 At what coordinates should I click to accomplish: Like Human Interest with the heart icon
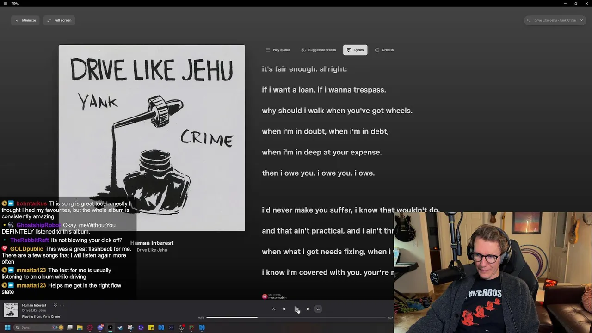tap(55, 305)
